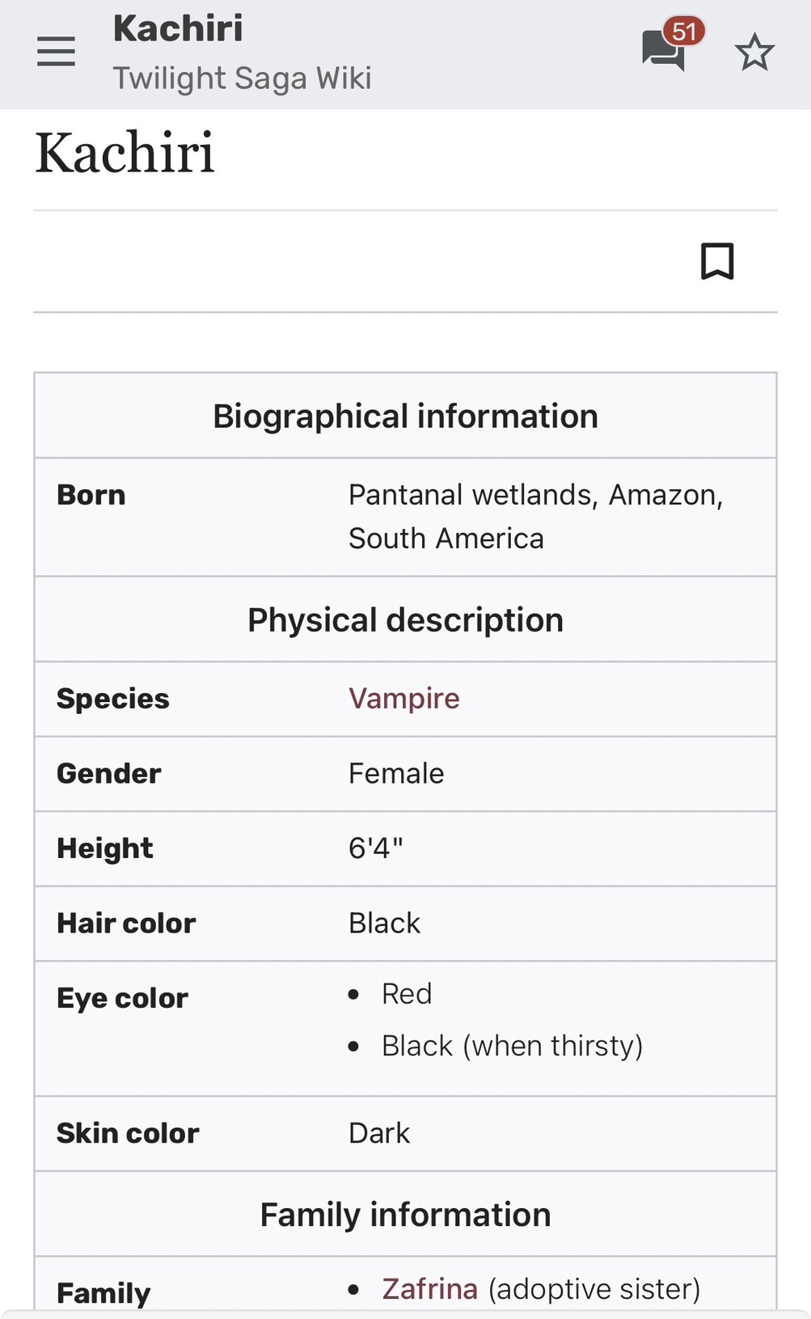Tap the Height value 6'4"
The width and height of the screenshot is (811, 1319).
click(376, 848)
